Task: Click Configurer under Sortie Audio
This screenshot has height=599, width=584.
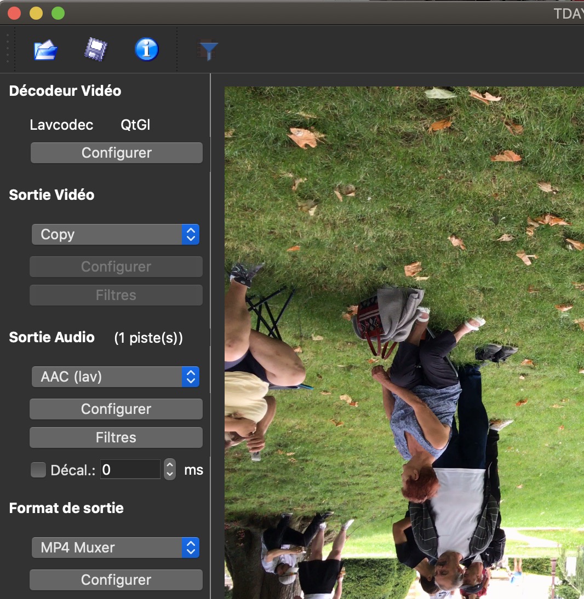Action: pos(116,409)
